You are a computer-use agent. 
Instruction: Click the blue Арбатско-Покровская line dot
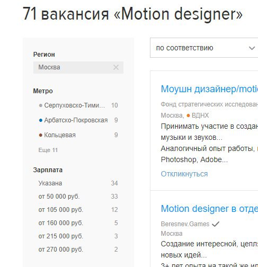pyautogui.click(x=41, y=120)
